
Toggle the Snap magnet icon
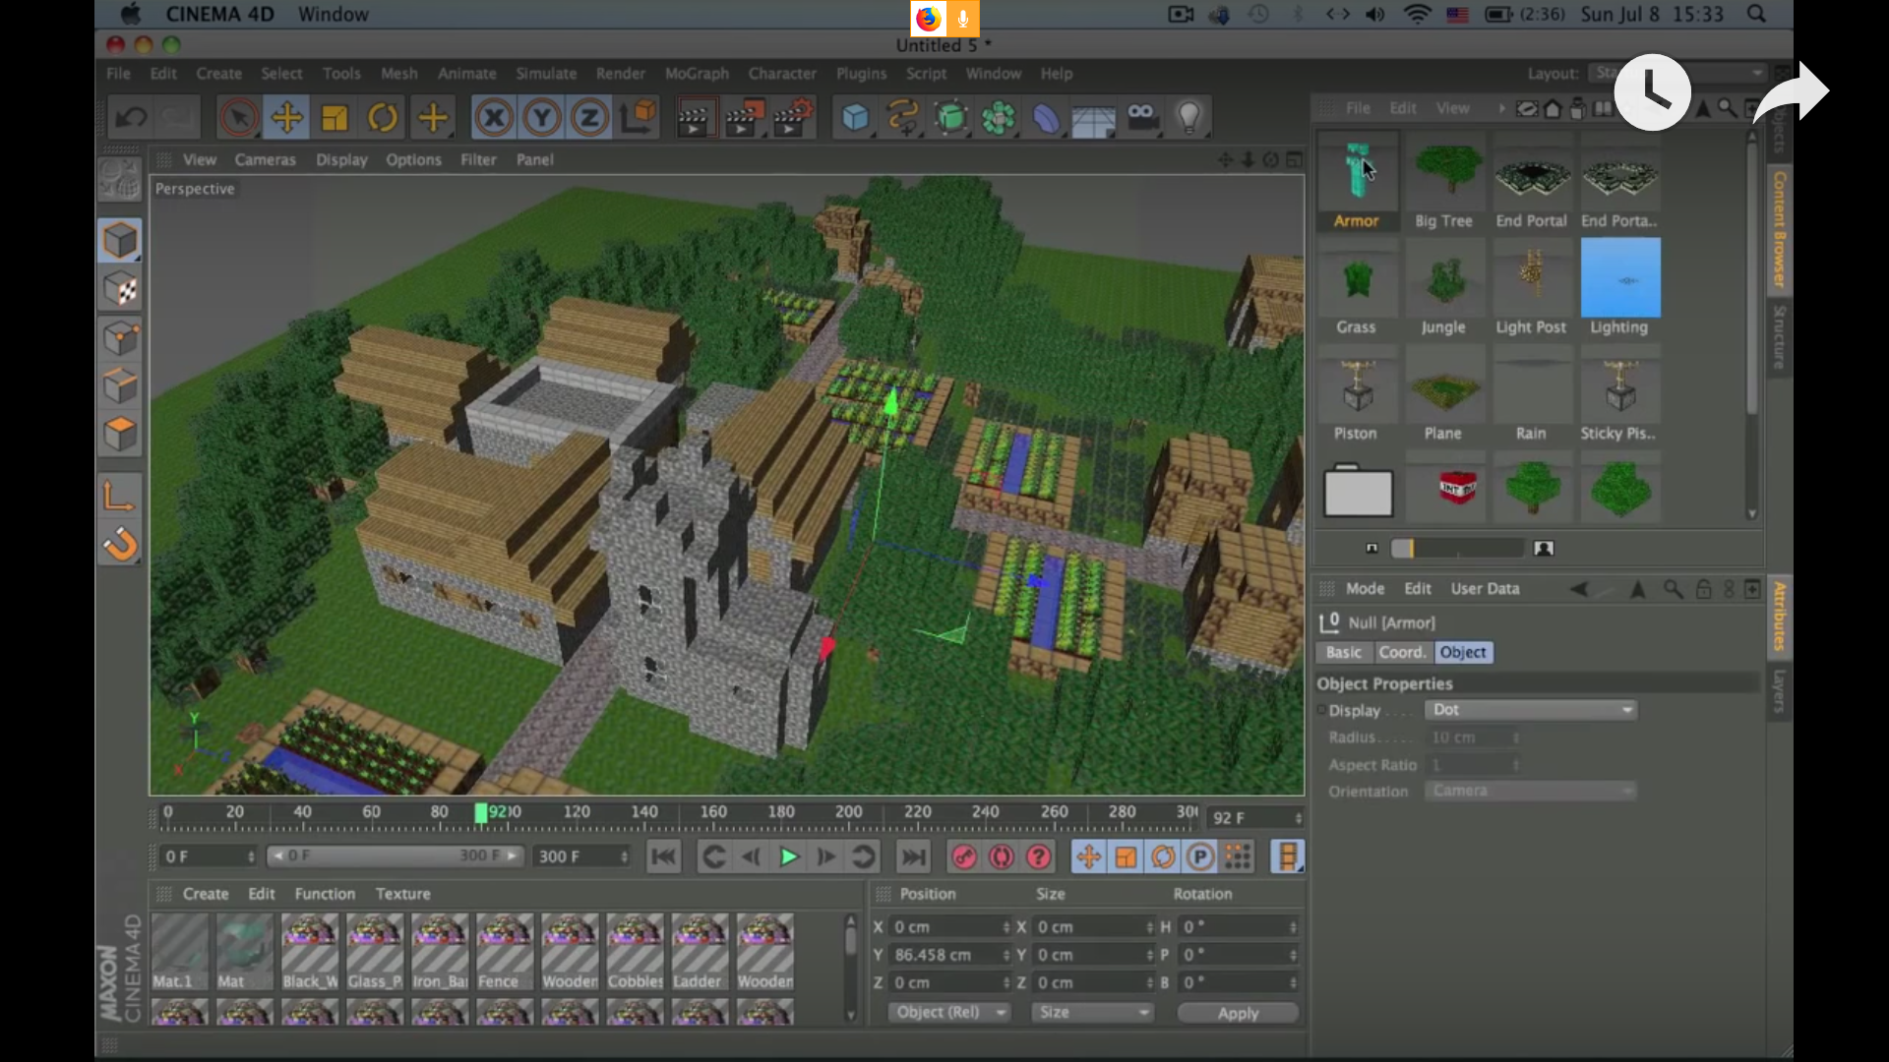(x=120, y=544)
